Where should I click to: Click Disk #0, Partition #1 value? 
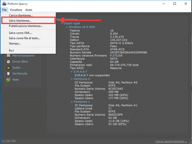point(123,105)
